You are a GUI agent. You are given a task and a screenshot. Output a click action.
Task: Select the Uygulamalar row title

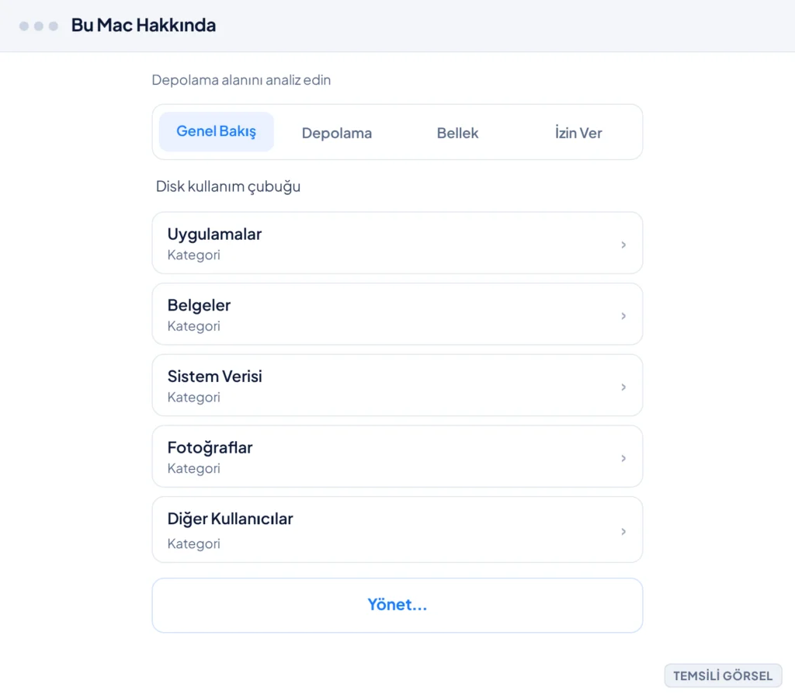pyautogui.click(x=214, y=234)
